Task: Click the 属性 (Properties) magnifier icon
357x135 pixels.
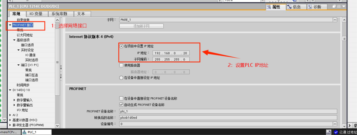Action: (x=269, y=7)
